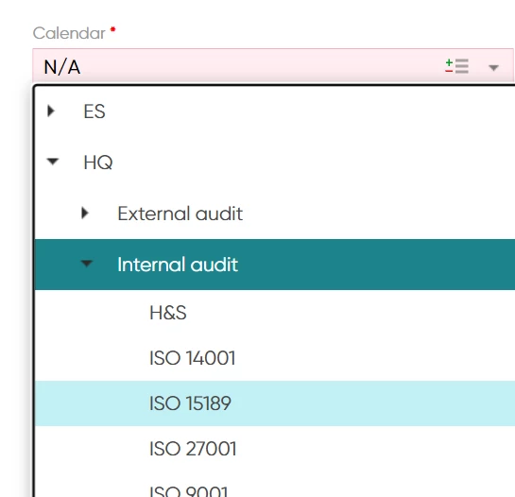Image resolution: width=515 pixels, height=497 pixels.
Task: Choose the External audit item
Action: click(180, 214)
